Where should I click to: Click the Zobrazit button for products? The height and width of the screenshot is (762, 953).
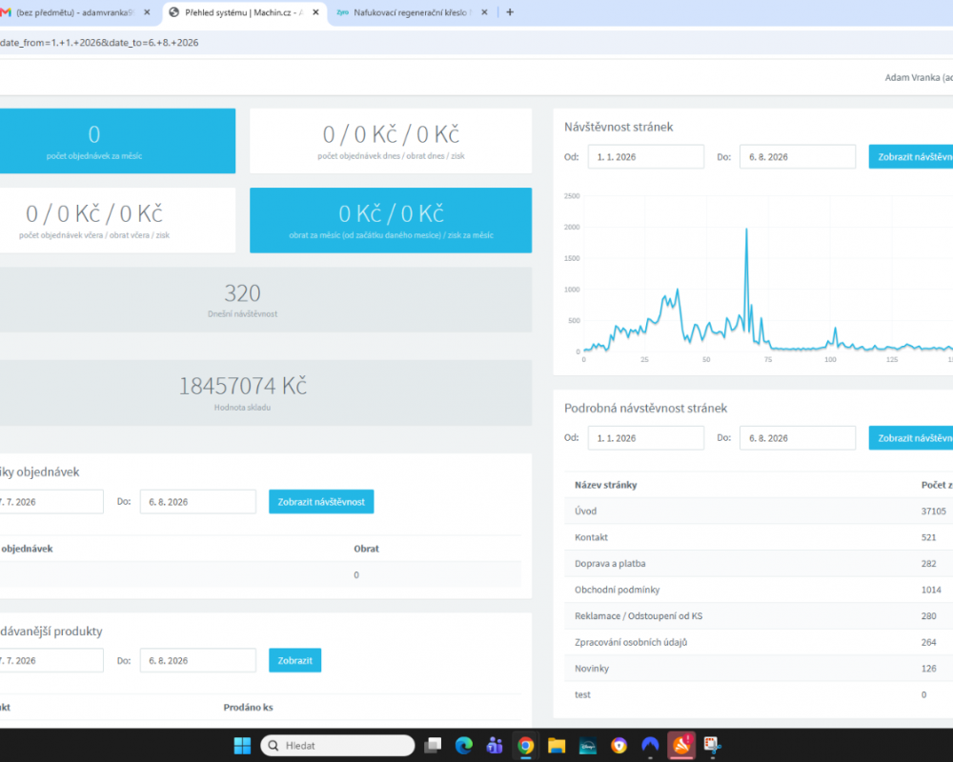tap(294, 660)
